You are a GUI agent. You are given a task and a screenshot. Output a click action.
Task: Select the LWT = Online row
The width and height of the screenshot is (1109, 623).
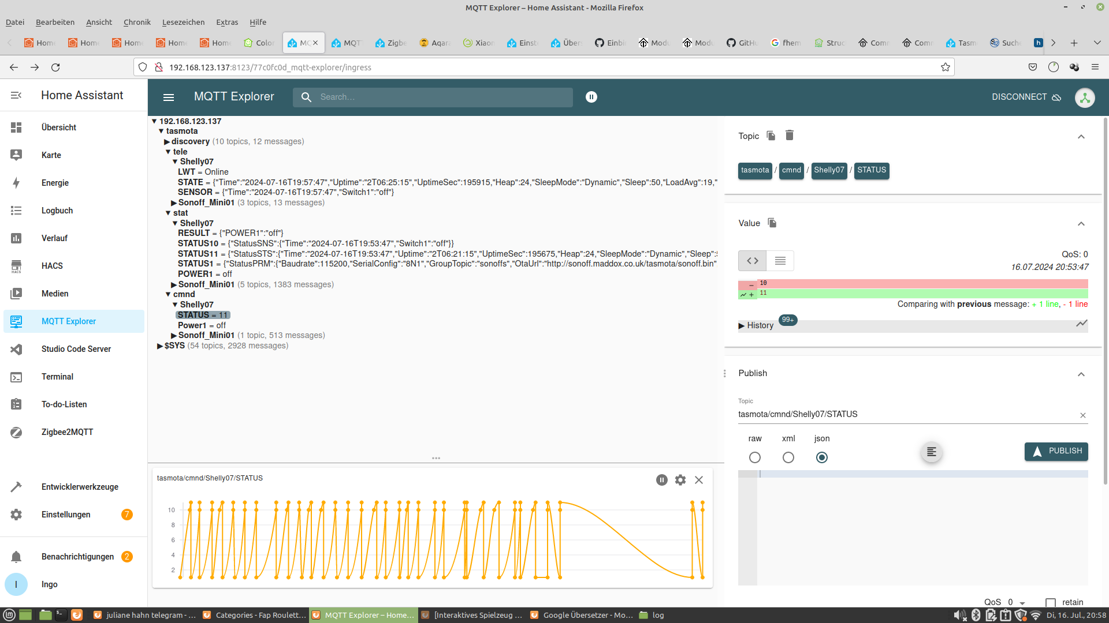coord(203,172)
